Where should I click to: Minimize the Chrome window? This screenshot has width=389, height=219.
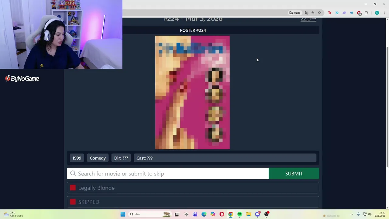[366, 4]
